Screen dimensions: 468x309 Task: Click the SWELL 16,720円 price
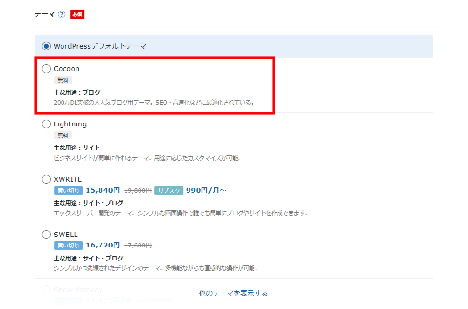[x=103, y=246]
